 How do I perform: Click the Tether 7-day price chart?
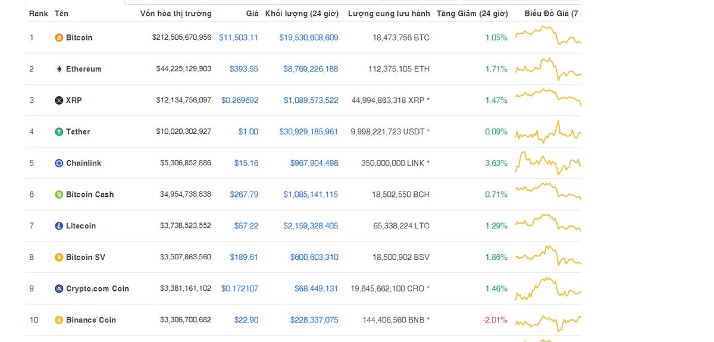click(548, 132)
